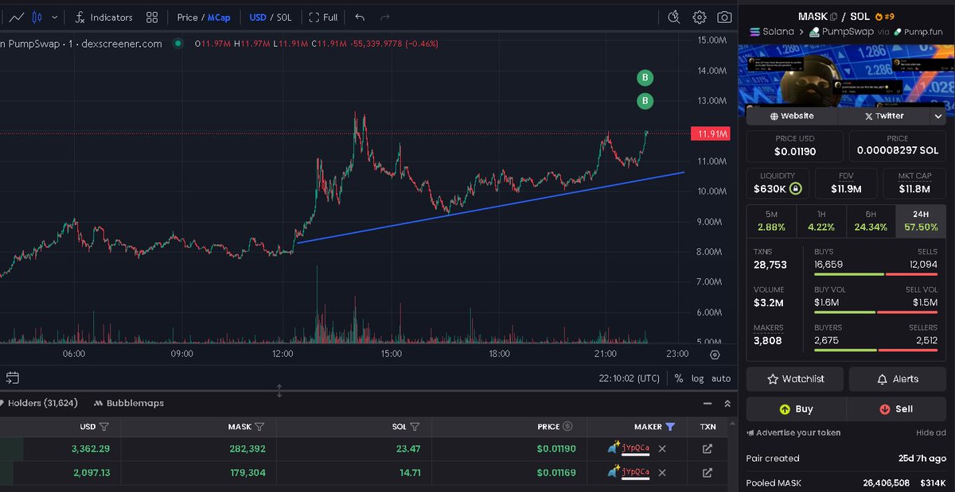
Task: Click the active MAKER filter icon
Action: 670,427
